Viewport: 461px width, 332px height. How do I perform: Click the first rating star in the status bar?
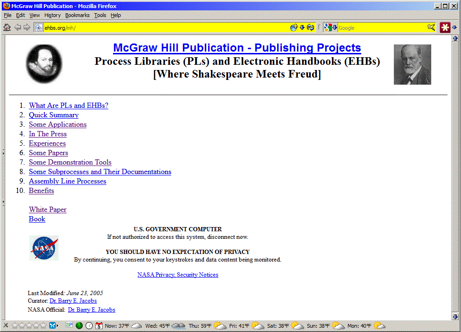(15, 325)
